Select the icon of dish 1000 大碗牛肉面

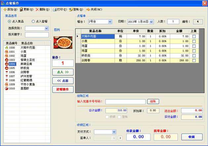7,48
